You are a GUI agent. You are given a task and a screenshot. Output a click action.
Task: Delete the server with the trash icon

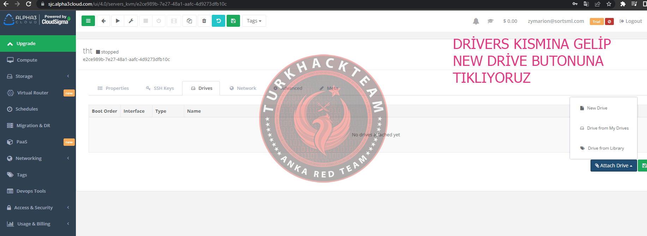tap(204, 21)
